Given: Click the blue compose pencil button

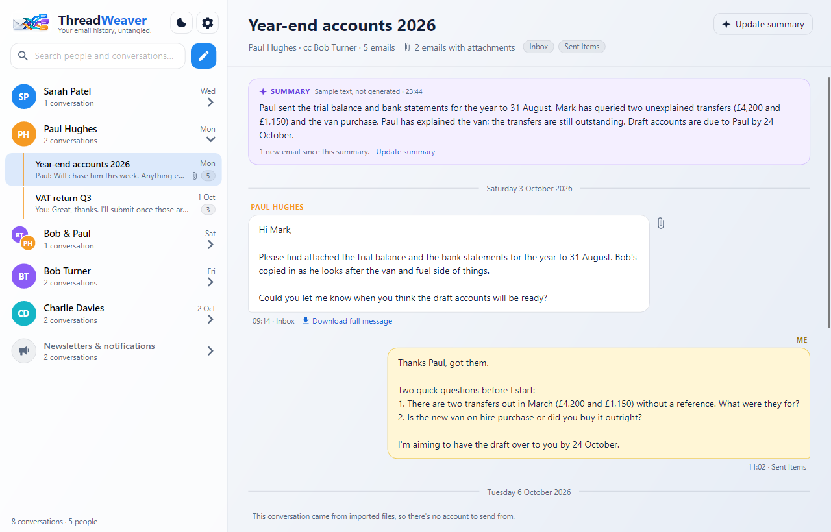Looking at the screenshot, I should (204, 56).
